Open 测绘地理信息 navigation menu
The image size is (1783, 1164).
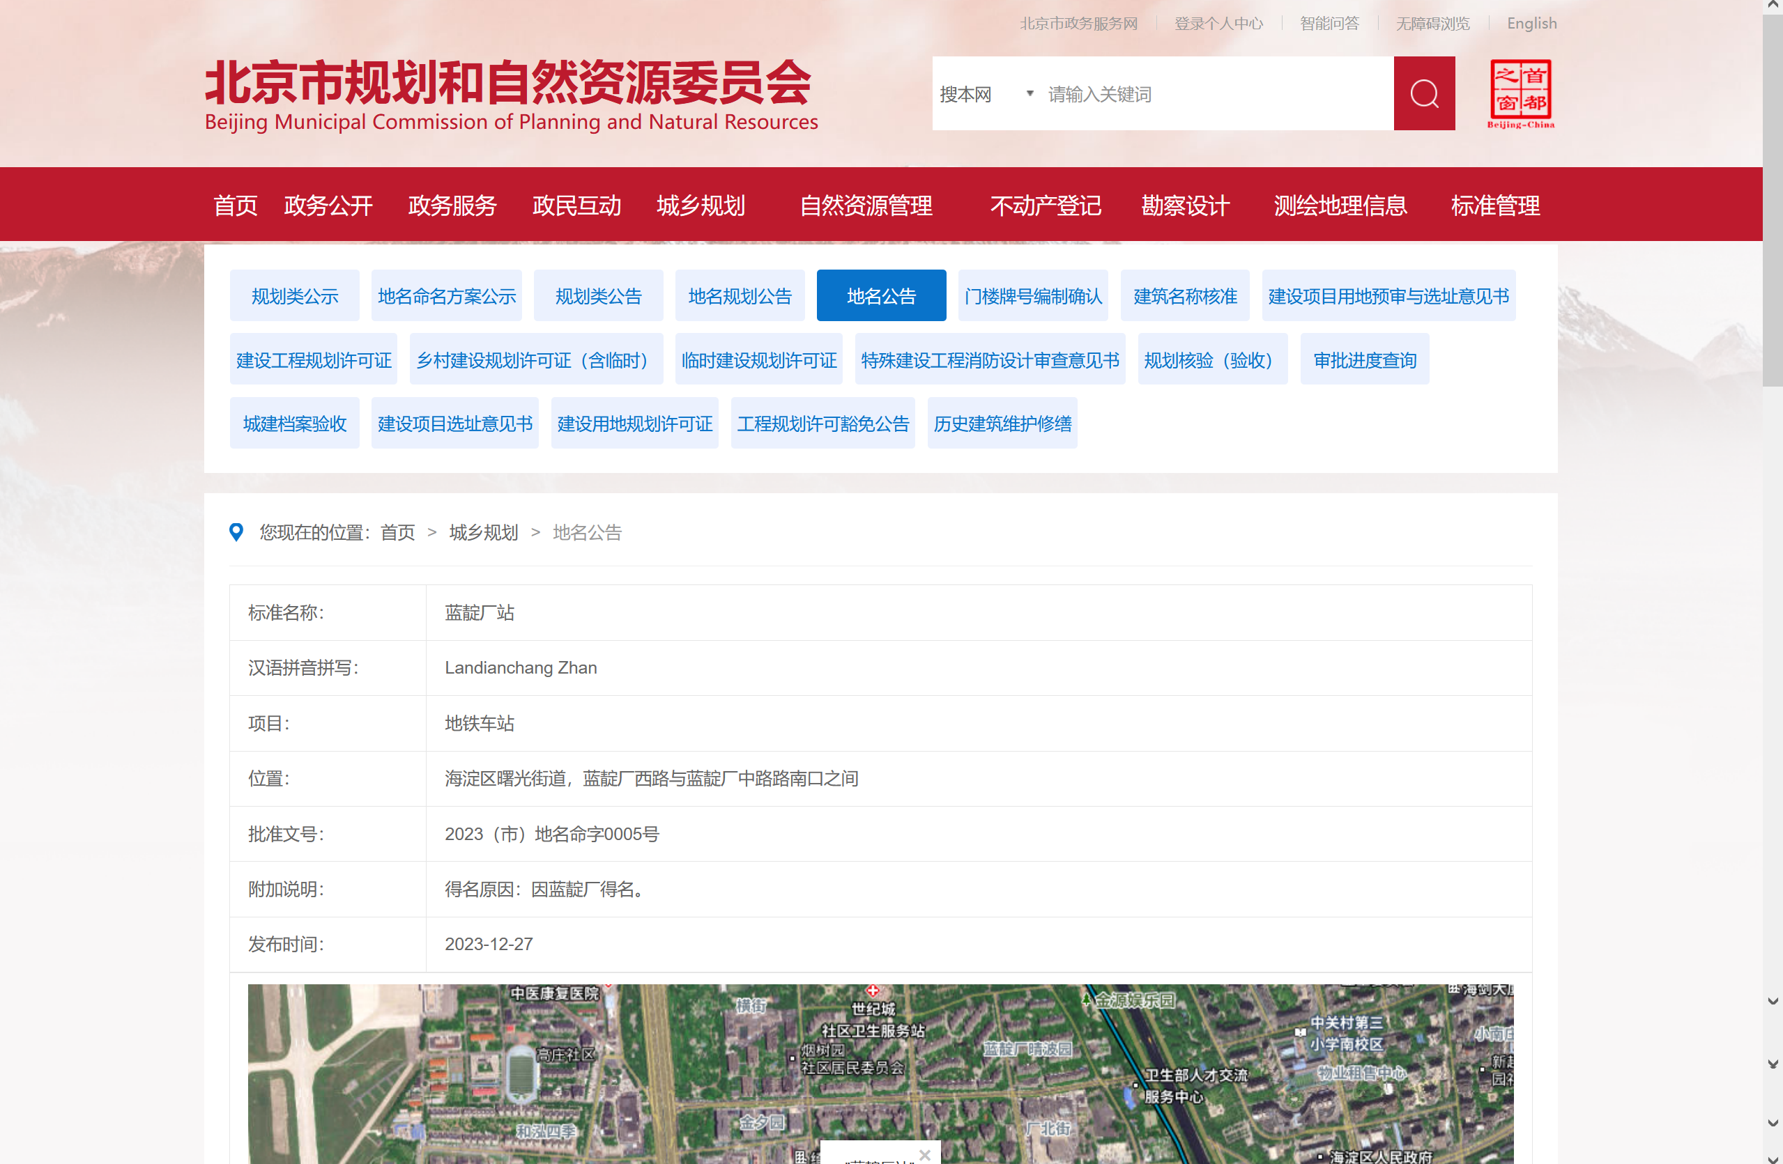pyautogui.click(x=1340, y=205)
